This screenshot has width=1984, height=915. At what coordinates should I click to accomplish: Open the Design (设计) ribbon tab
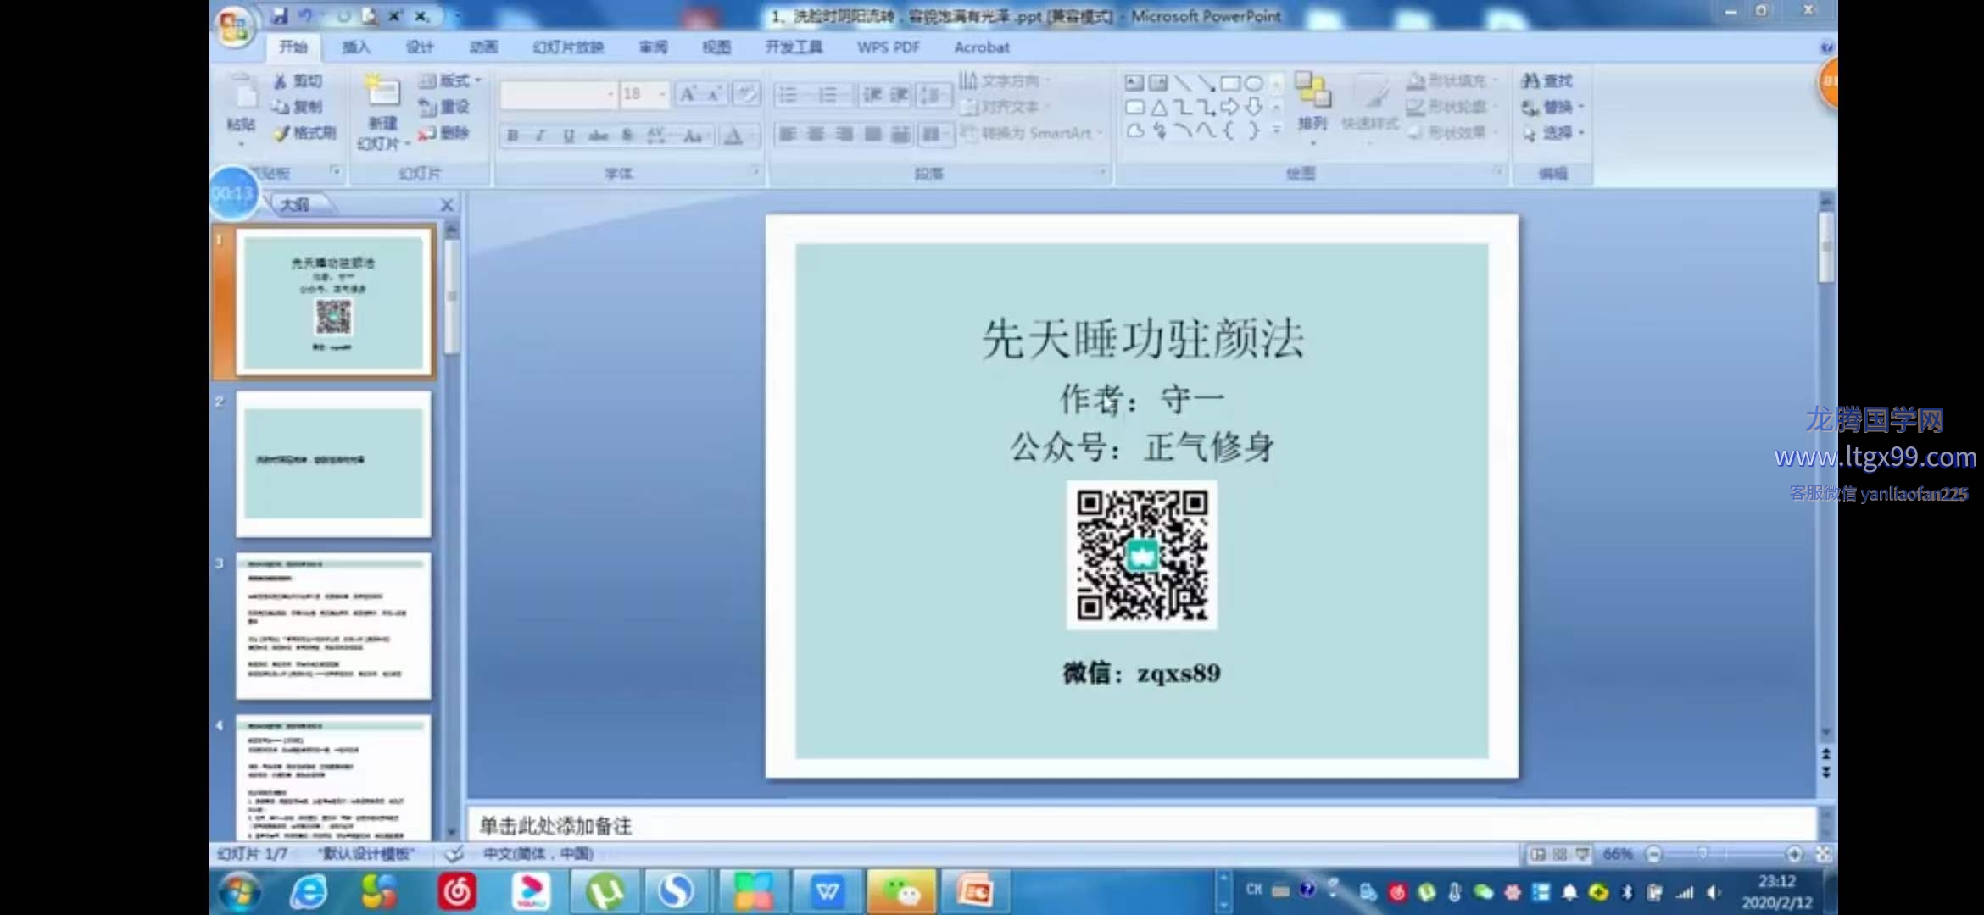pyautogui.click(x=420, y=47)
